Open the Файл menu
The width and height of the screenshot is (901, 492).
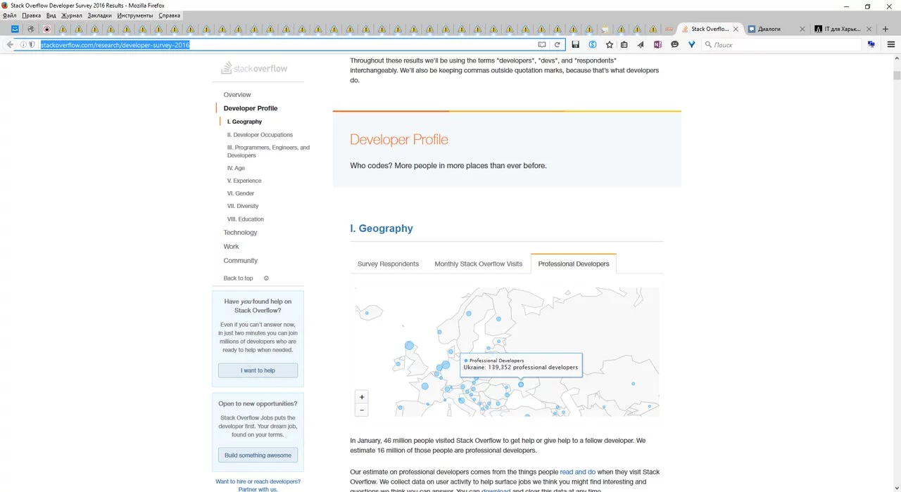[10, 15]
